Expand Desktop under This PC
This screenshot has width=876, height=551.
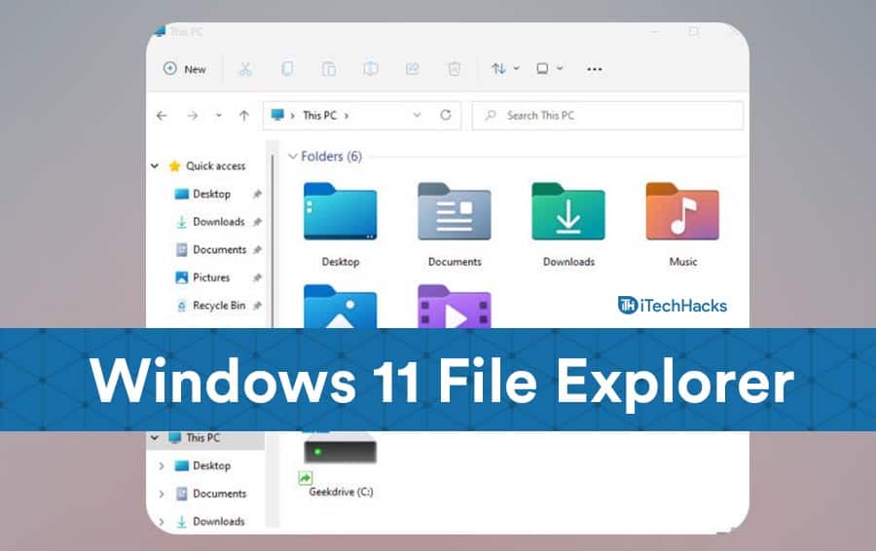click(x=162, y=465)
